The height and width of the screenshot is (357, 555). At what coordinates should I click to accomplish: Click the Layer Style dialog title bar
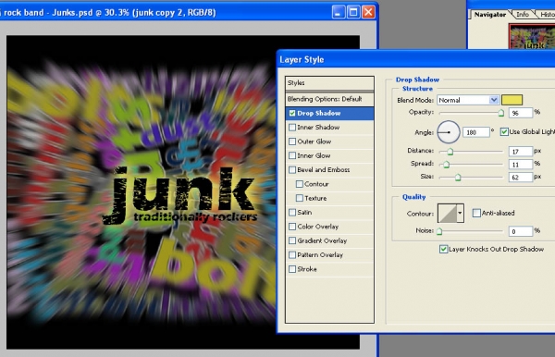pos(416,59)
